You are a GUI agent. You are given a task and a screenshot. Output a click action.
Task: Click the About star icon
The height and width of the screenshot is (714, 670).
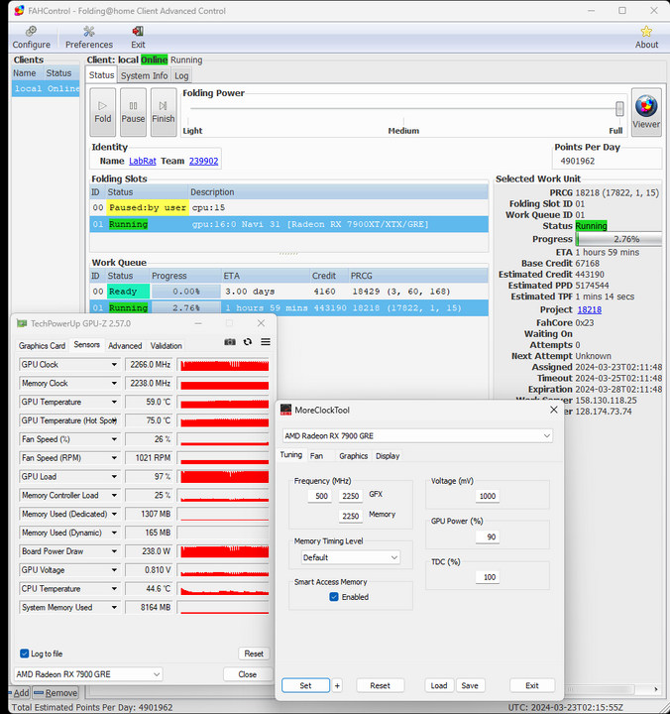(646, 37)
